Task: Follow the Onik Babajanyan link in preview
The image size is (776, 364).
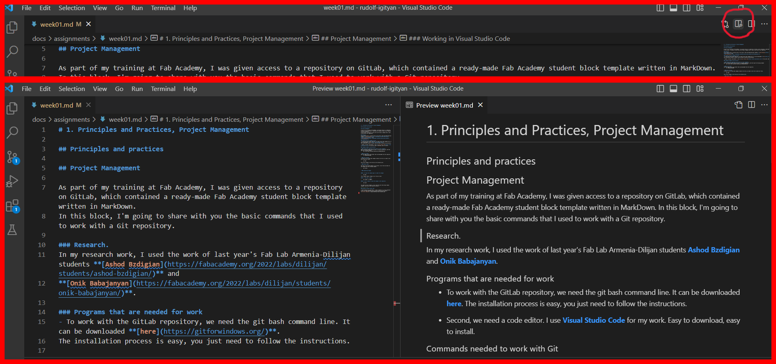Action: 468,261
